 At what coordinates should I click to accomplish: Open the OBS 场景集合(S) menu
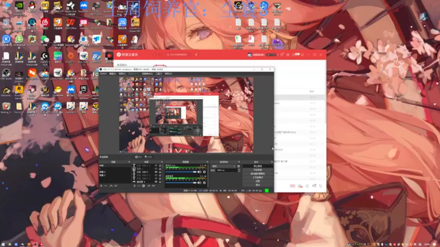click(x=147, y=74)
